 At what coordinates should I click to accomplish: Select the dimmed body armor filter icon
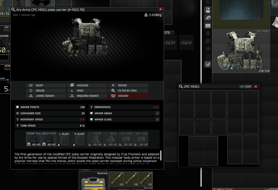point(208,33)
